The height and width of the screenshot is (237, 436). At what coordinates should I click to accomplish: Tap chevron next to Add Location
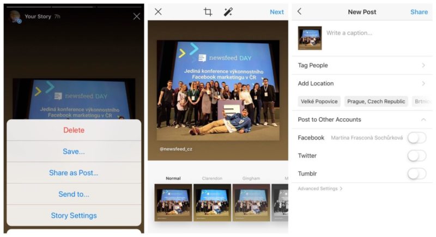tap(423, 83)
